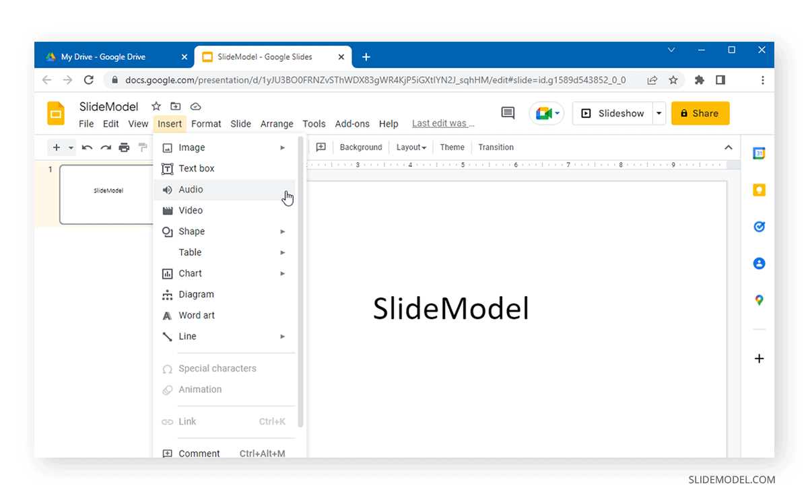Click the print icon

(124, 147)
